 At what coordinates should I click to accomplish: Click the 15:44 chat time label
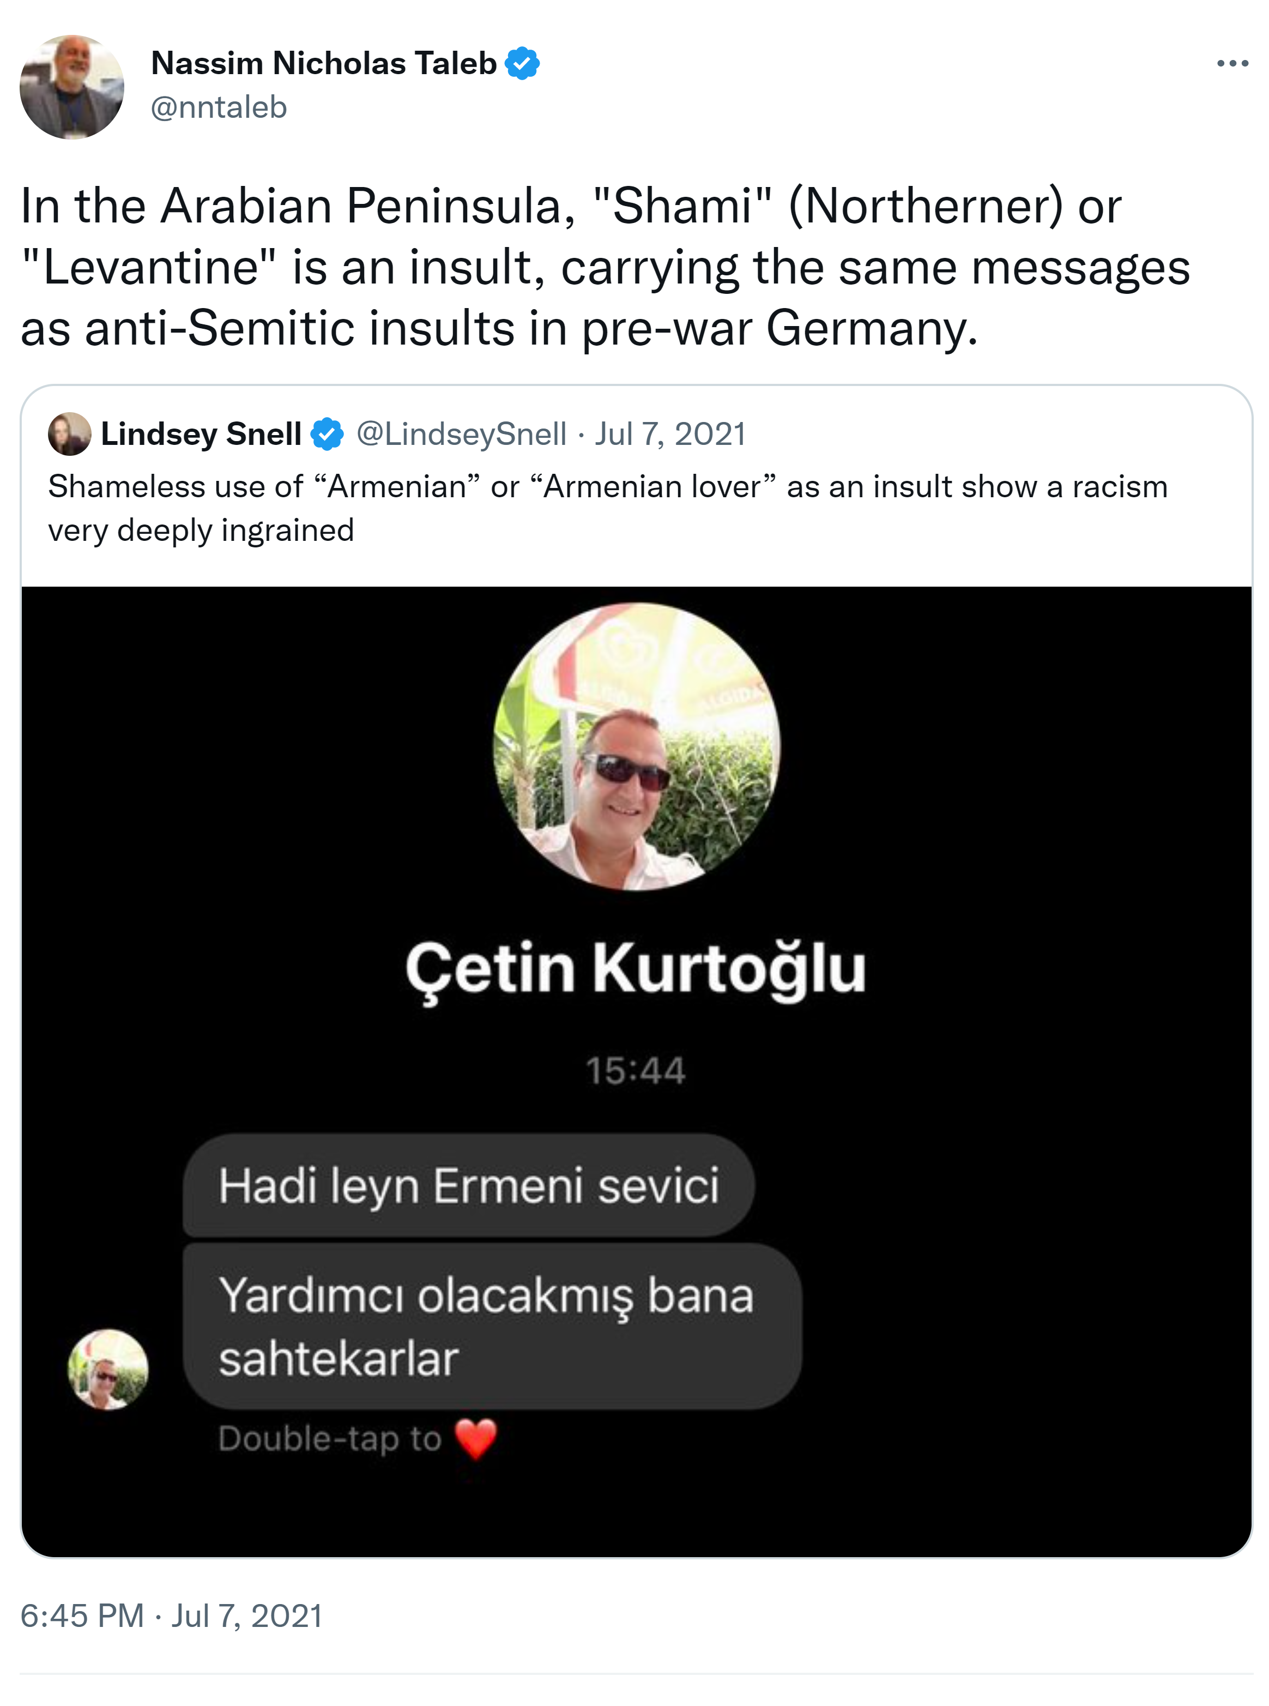(635, 1071)
